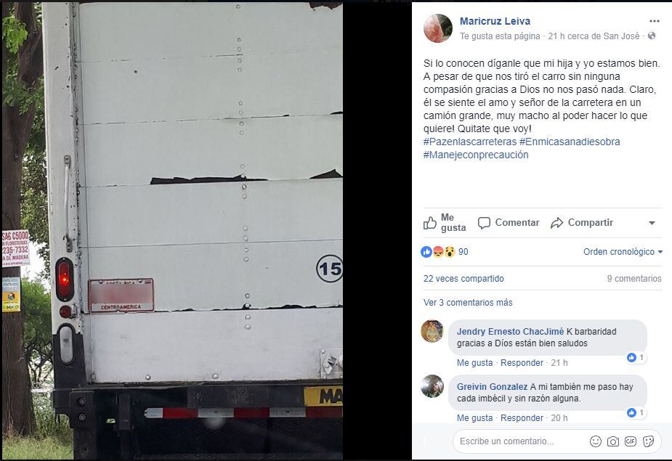
Task: Attach a photo using the camera icon
Action: pos(613,441)
